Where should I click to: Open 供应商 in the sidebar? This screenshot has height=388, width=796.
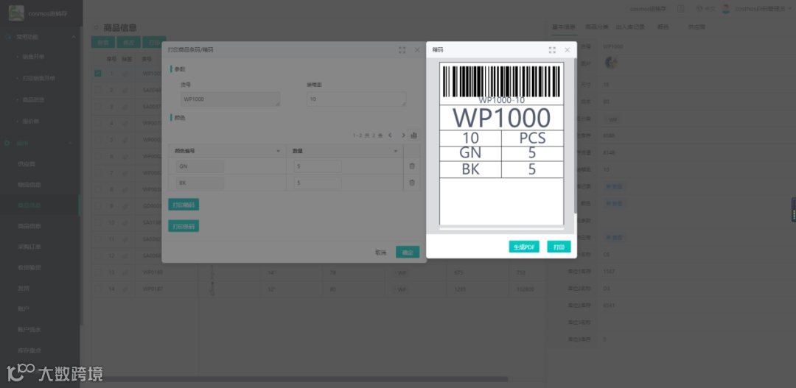27,164
